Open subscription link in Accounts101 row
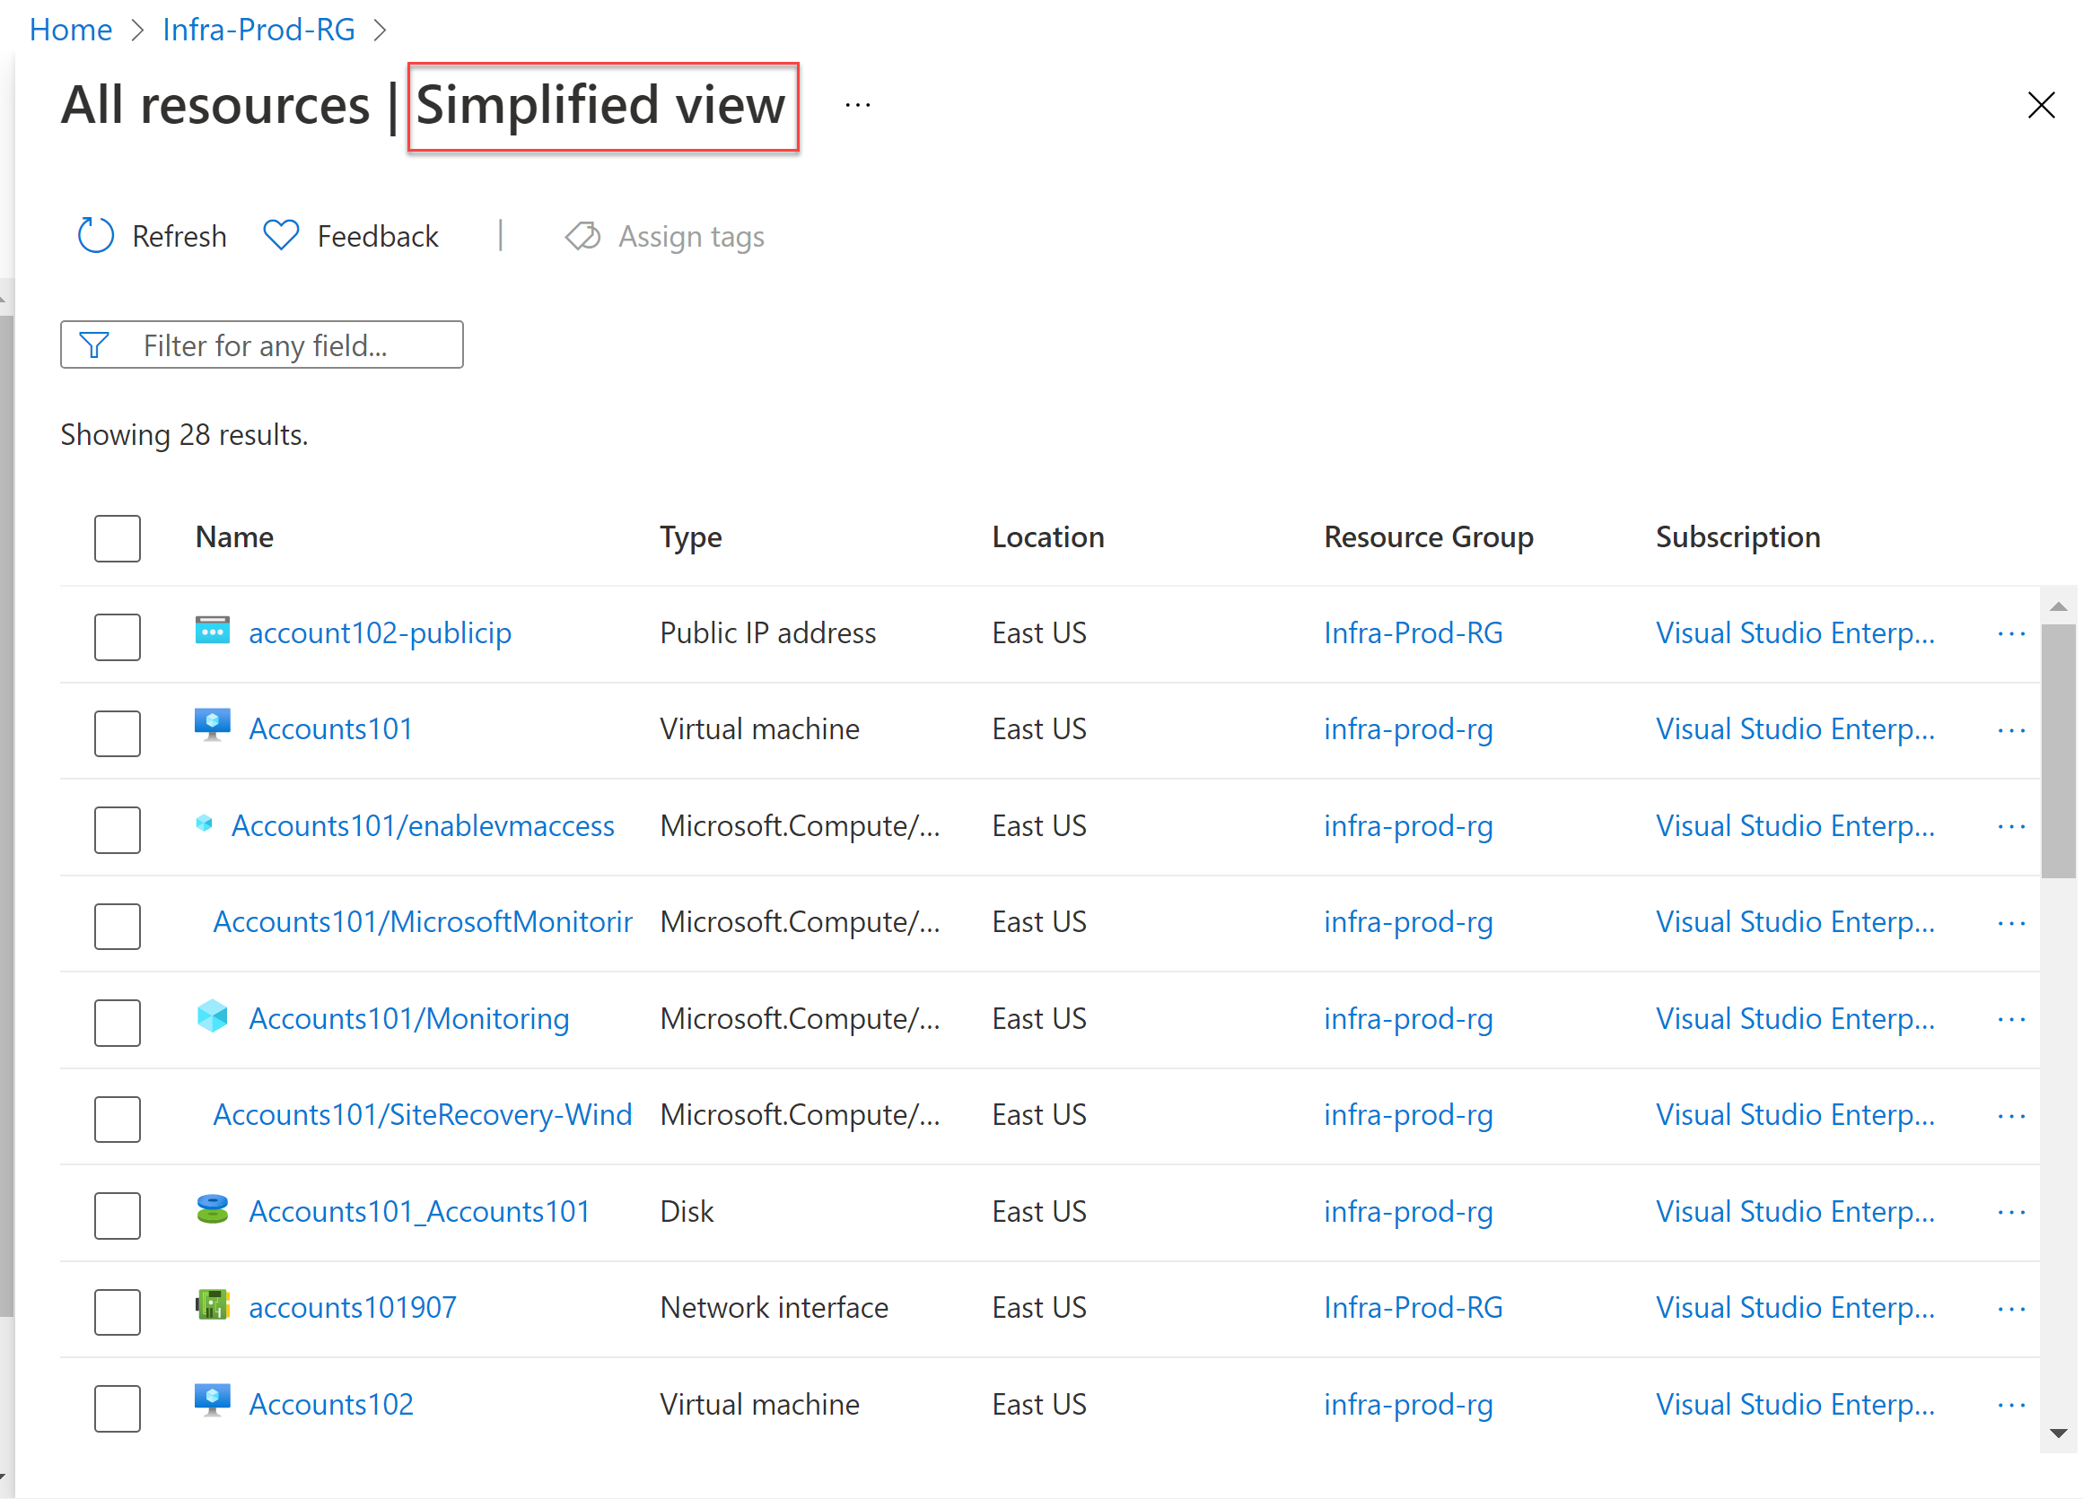 1795,728
